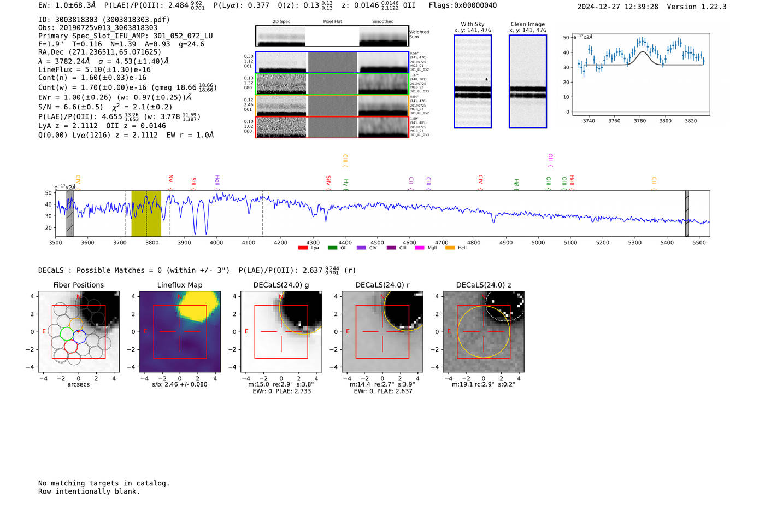The width and height of the screenshot is (765, 521).
Task: Select the red-bordered 2D spectrum row
Action: pyautogui.click(x=332, y=127)
